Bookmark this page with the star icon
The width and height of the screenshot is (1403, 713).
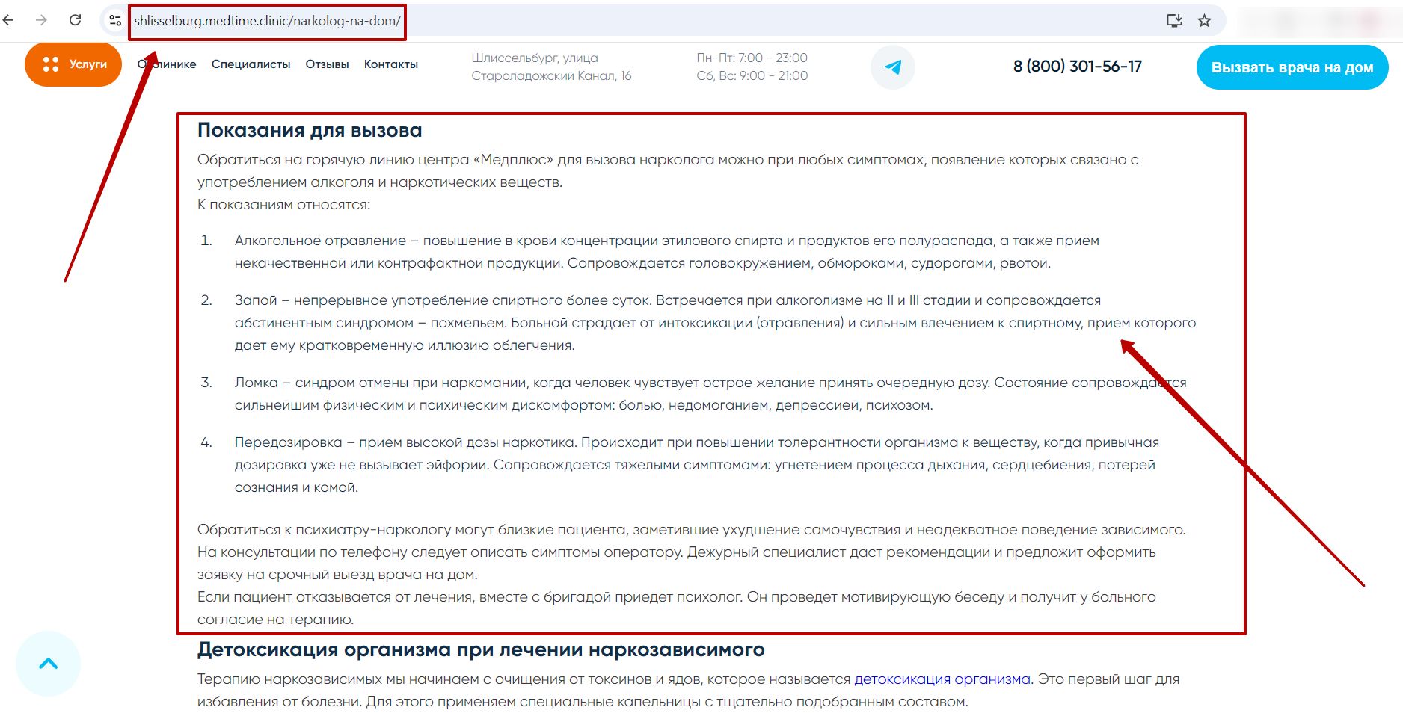click(1204, 20)
